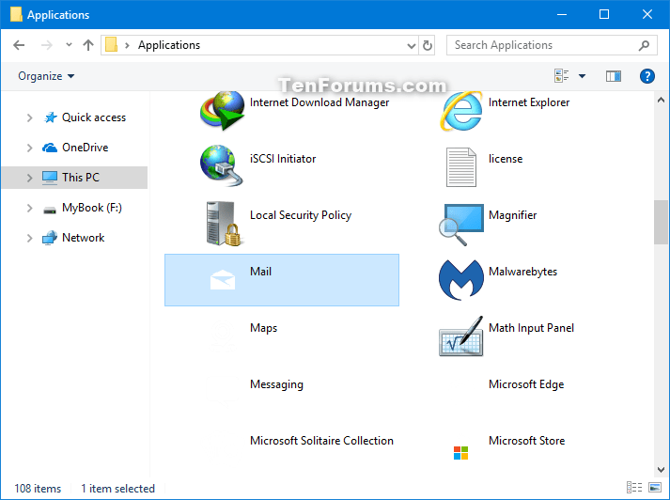Click the address bar breadcrumb chevron

(x=127, y=45)
